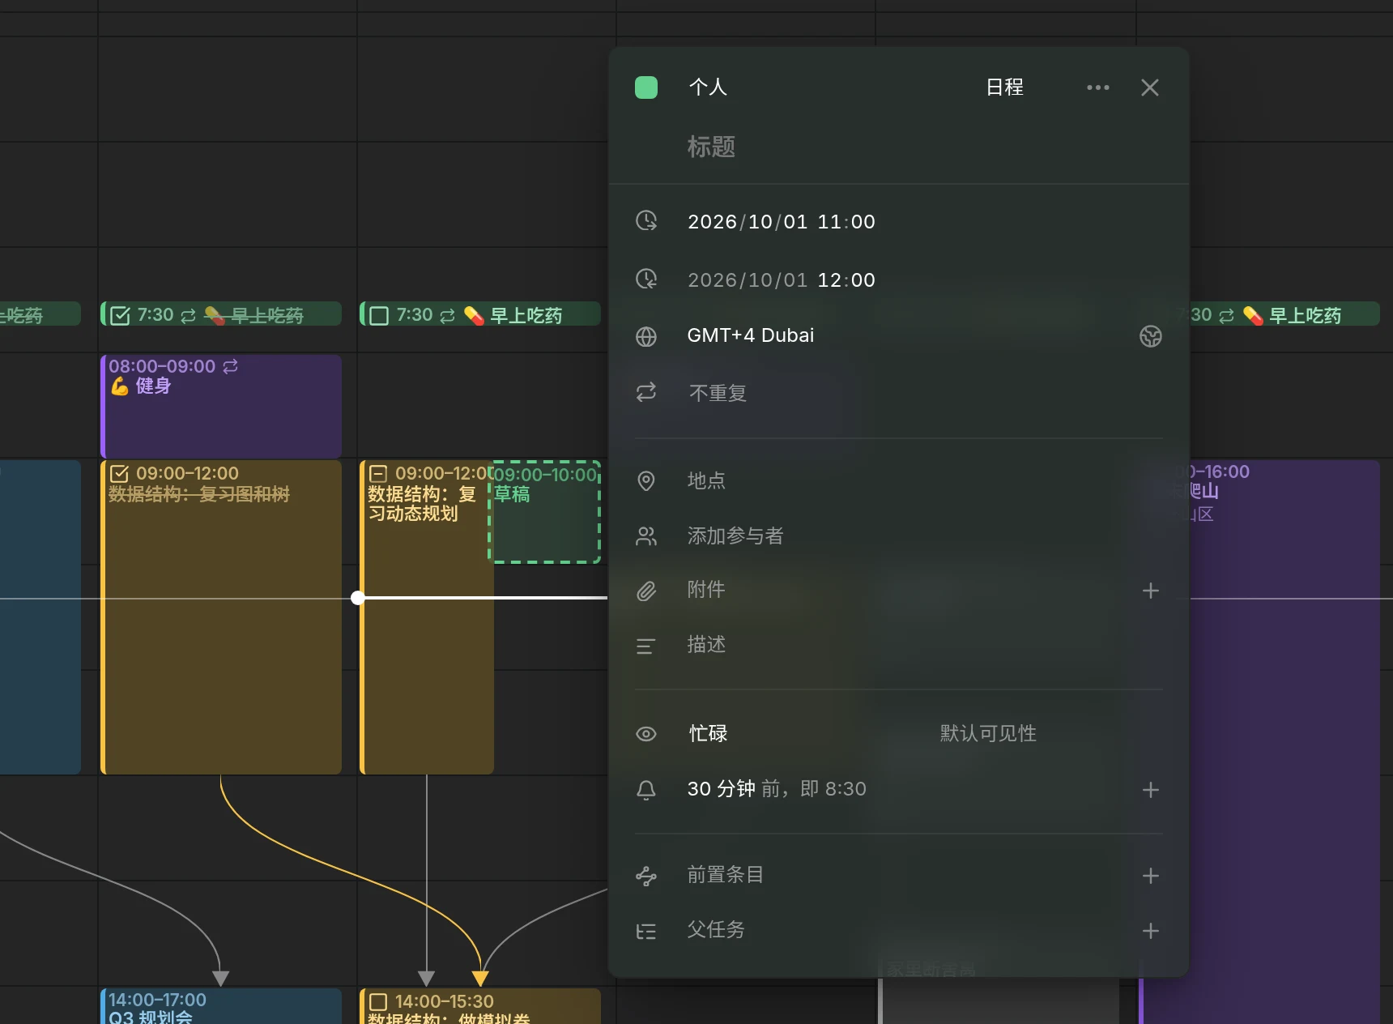Click the start time clock icon

point(646,221)
